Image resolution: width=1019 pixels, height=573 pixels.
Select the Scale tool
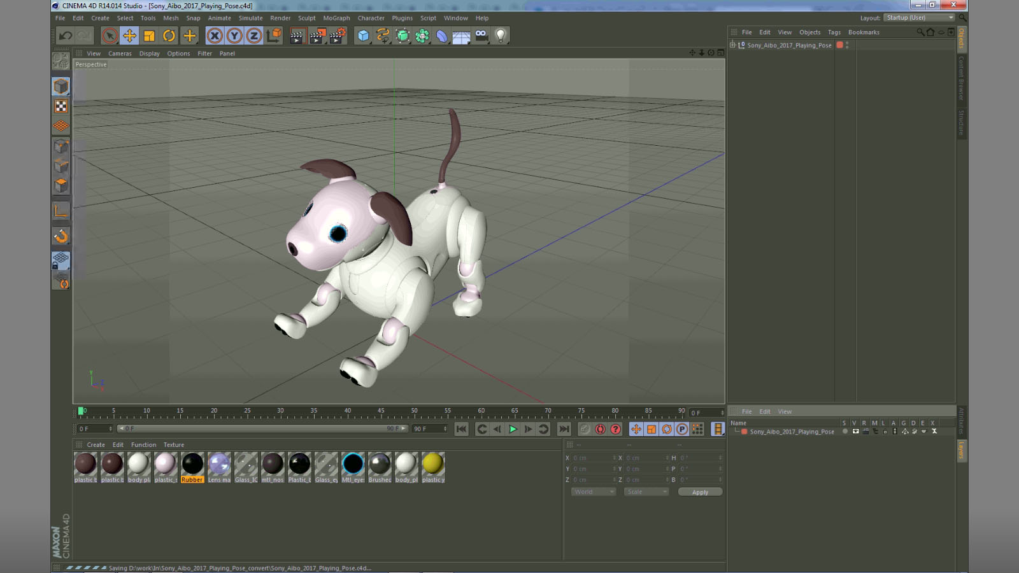[149, 36]
